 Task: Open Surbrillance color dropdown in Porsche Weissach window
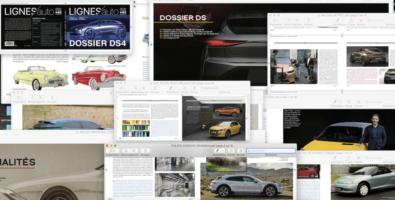pyautogui.click(x=223, y=151)
